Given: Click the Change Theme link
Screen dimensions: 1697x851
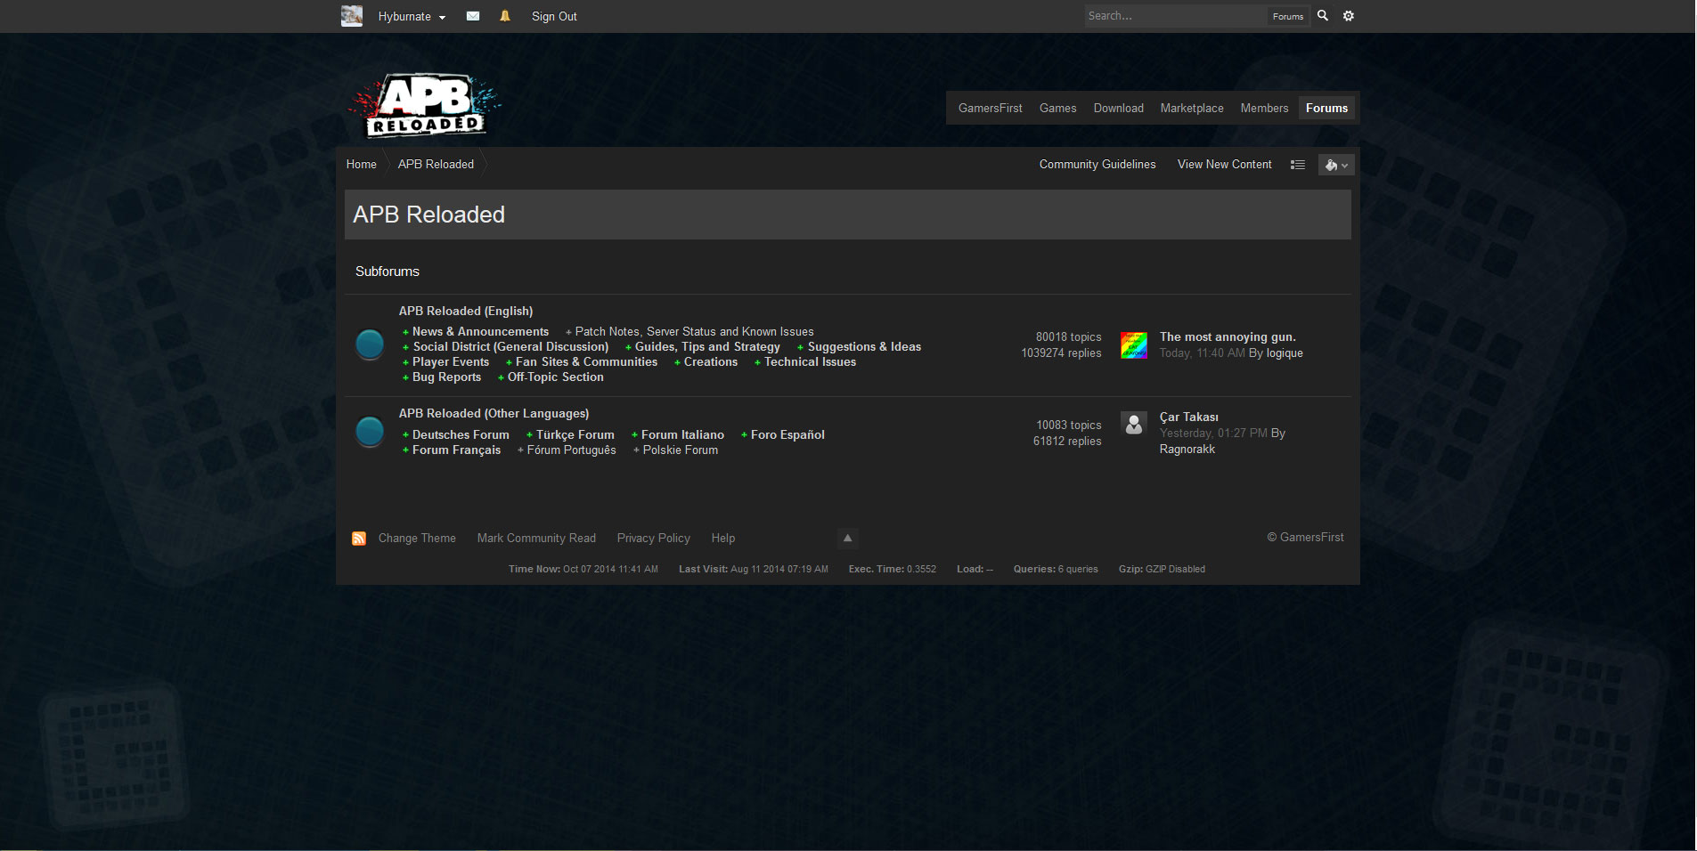Looking at the screenshot, I should 417,539.
